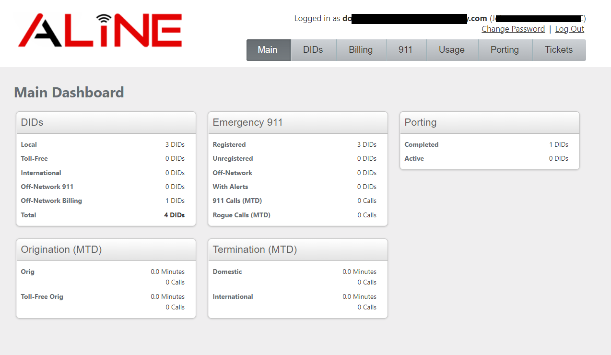
Task: Select the Rogue Calls (MTD) row
Action: point(241,215)
